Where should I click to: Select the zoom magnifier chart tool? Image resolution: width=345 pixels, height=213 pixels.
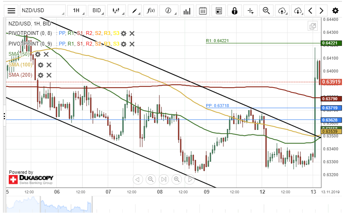[x=266, y=11]
